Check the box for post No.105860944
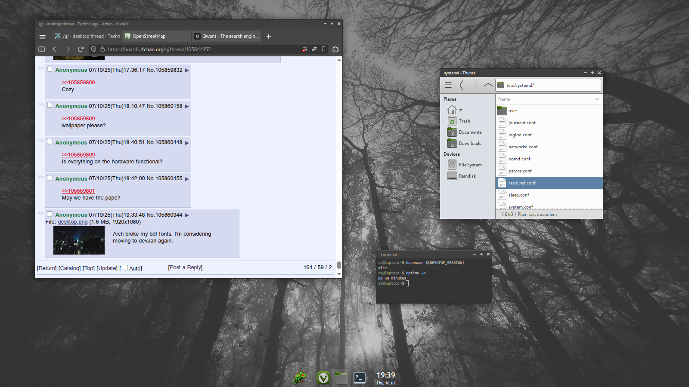Screen dimensions: 689x387 50,214
